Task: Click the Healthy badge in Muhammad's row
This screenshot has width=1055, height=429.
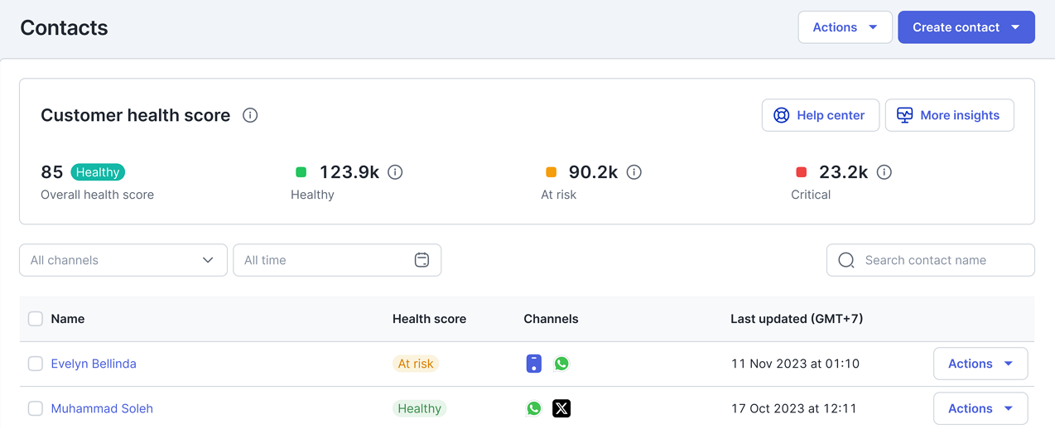Action: click(420, 408)
